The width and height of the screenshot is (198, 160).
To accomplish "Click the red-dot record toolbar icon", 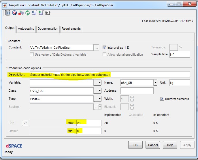I will click(20, 13).
